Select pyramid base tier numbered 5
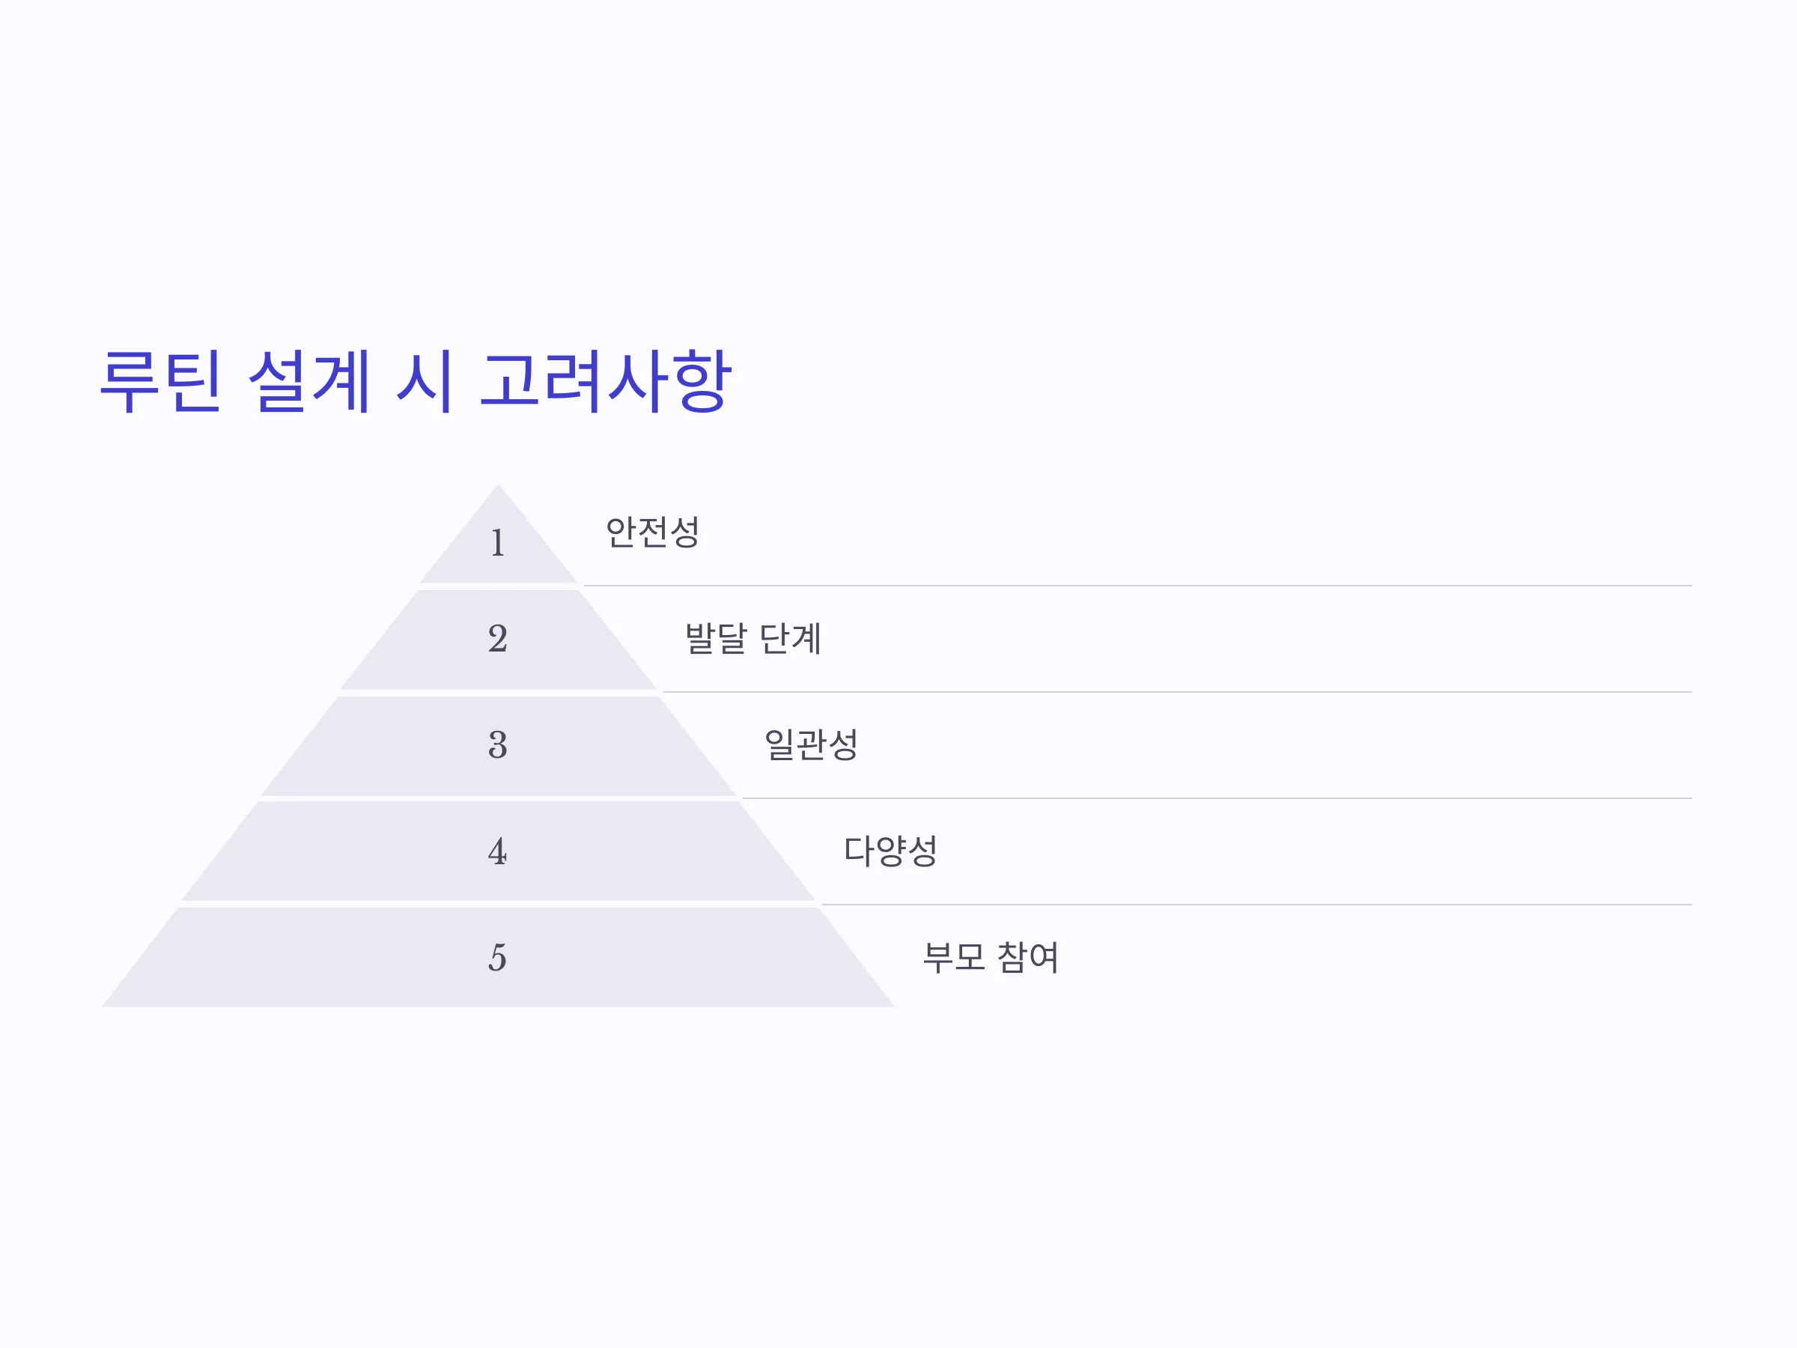 [498, 958]
